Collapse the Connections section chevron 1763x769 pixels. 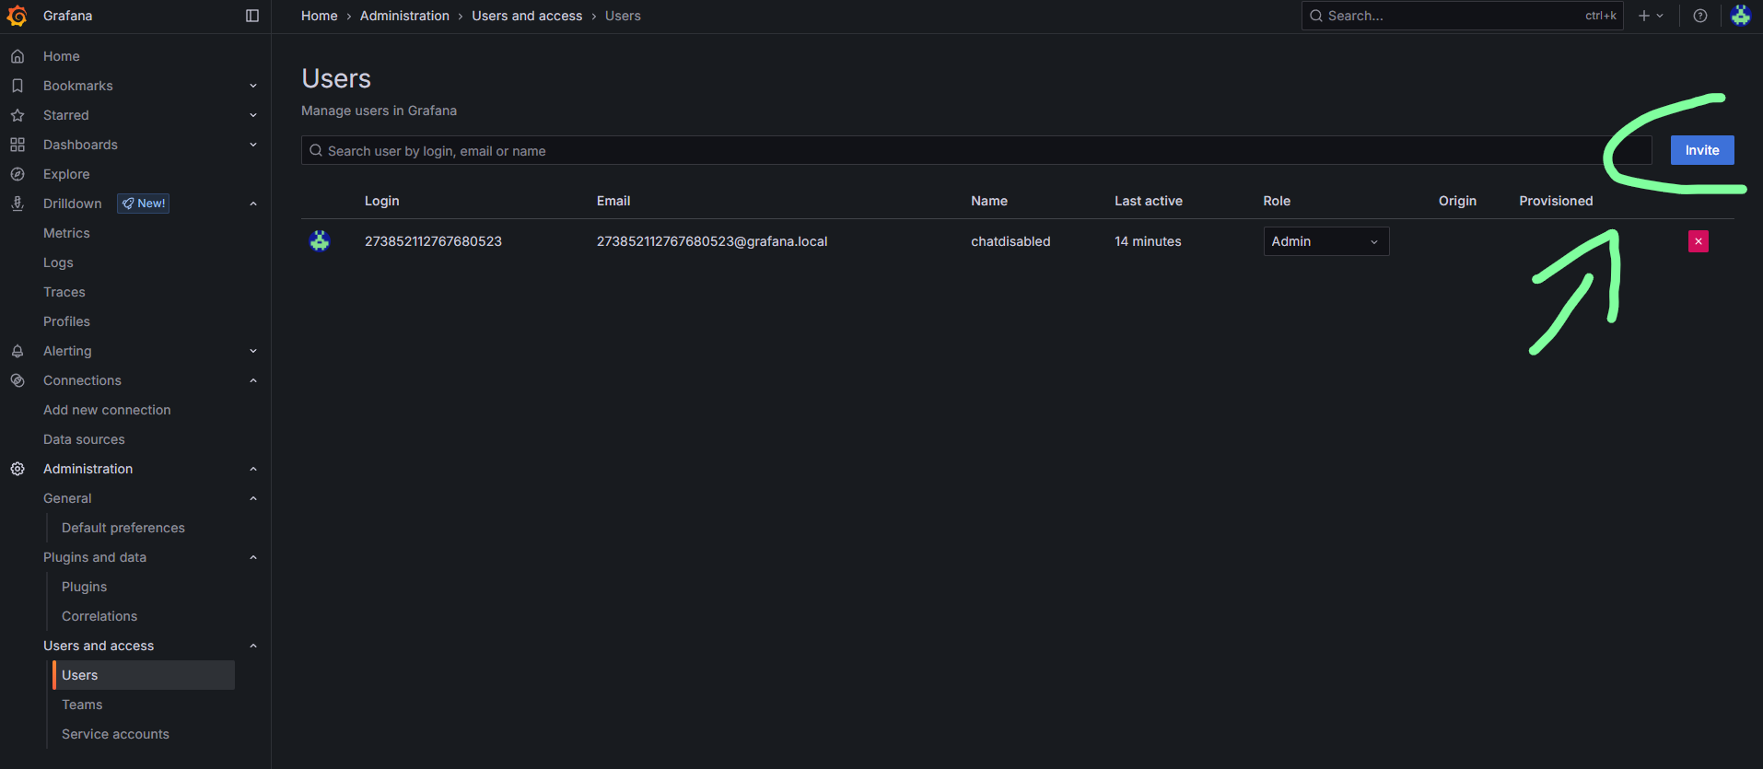253,380
